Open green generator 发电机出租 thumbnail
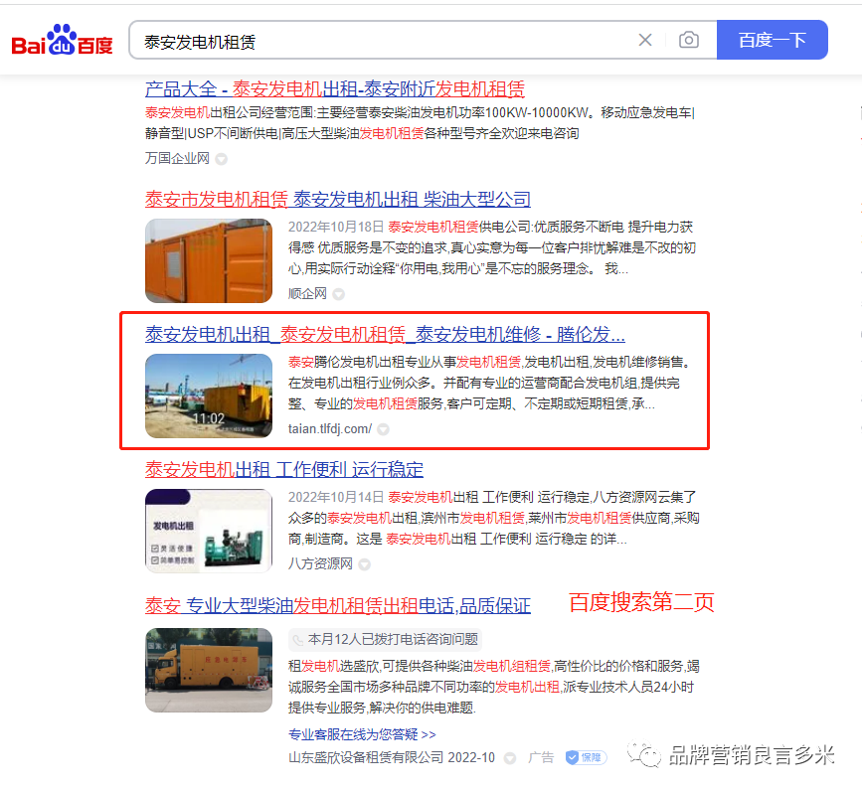Screen dimensions: 862x792 [209, 531]
